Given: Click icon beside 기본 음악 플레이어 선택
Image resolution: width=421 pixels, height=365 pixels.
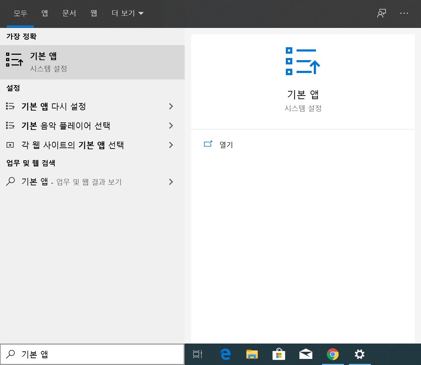Looking at the screenshot, I should point(10,126).
